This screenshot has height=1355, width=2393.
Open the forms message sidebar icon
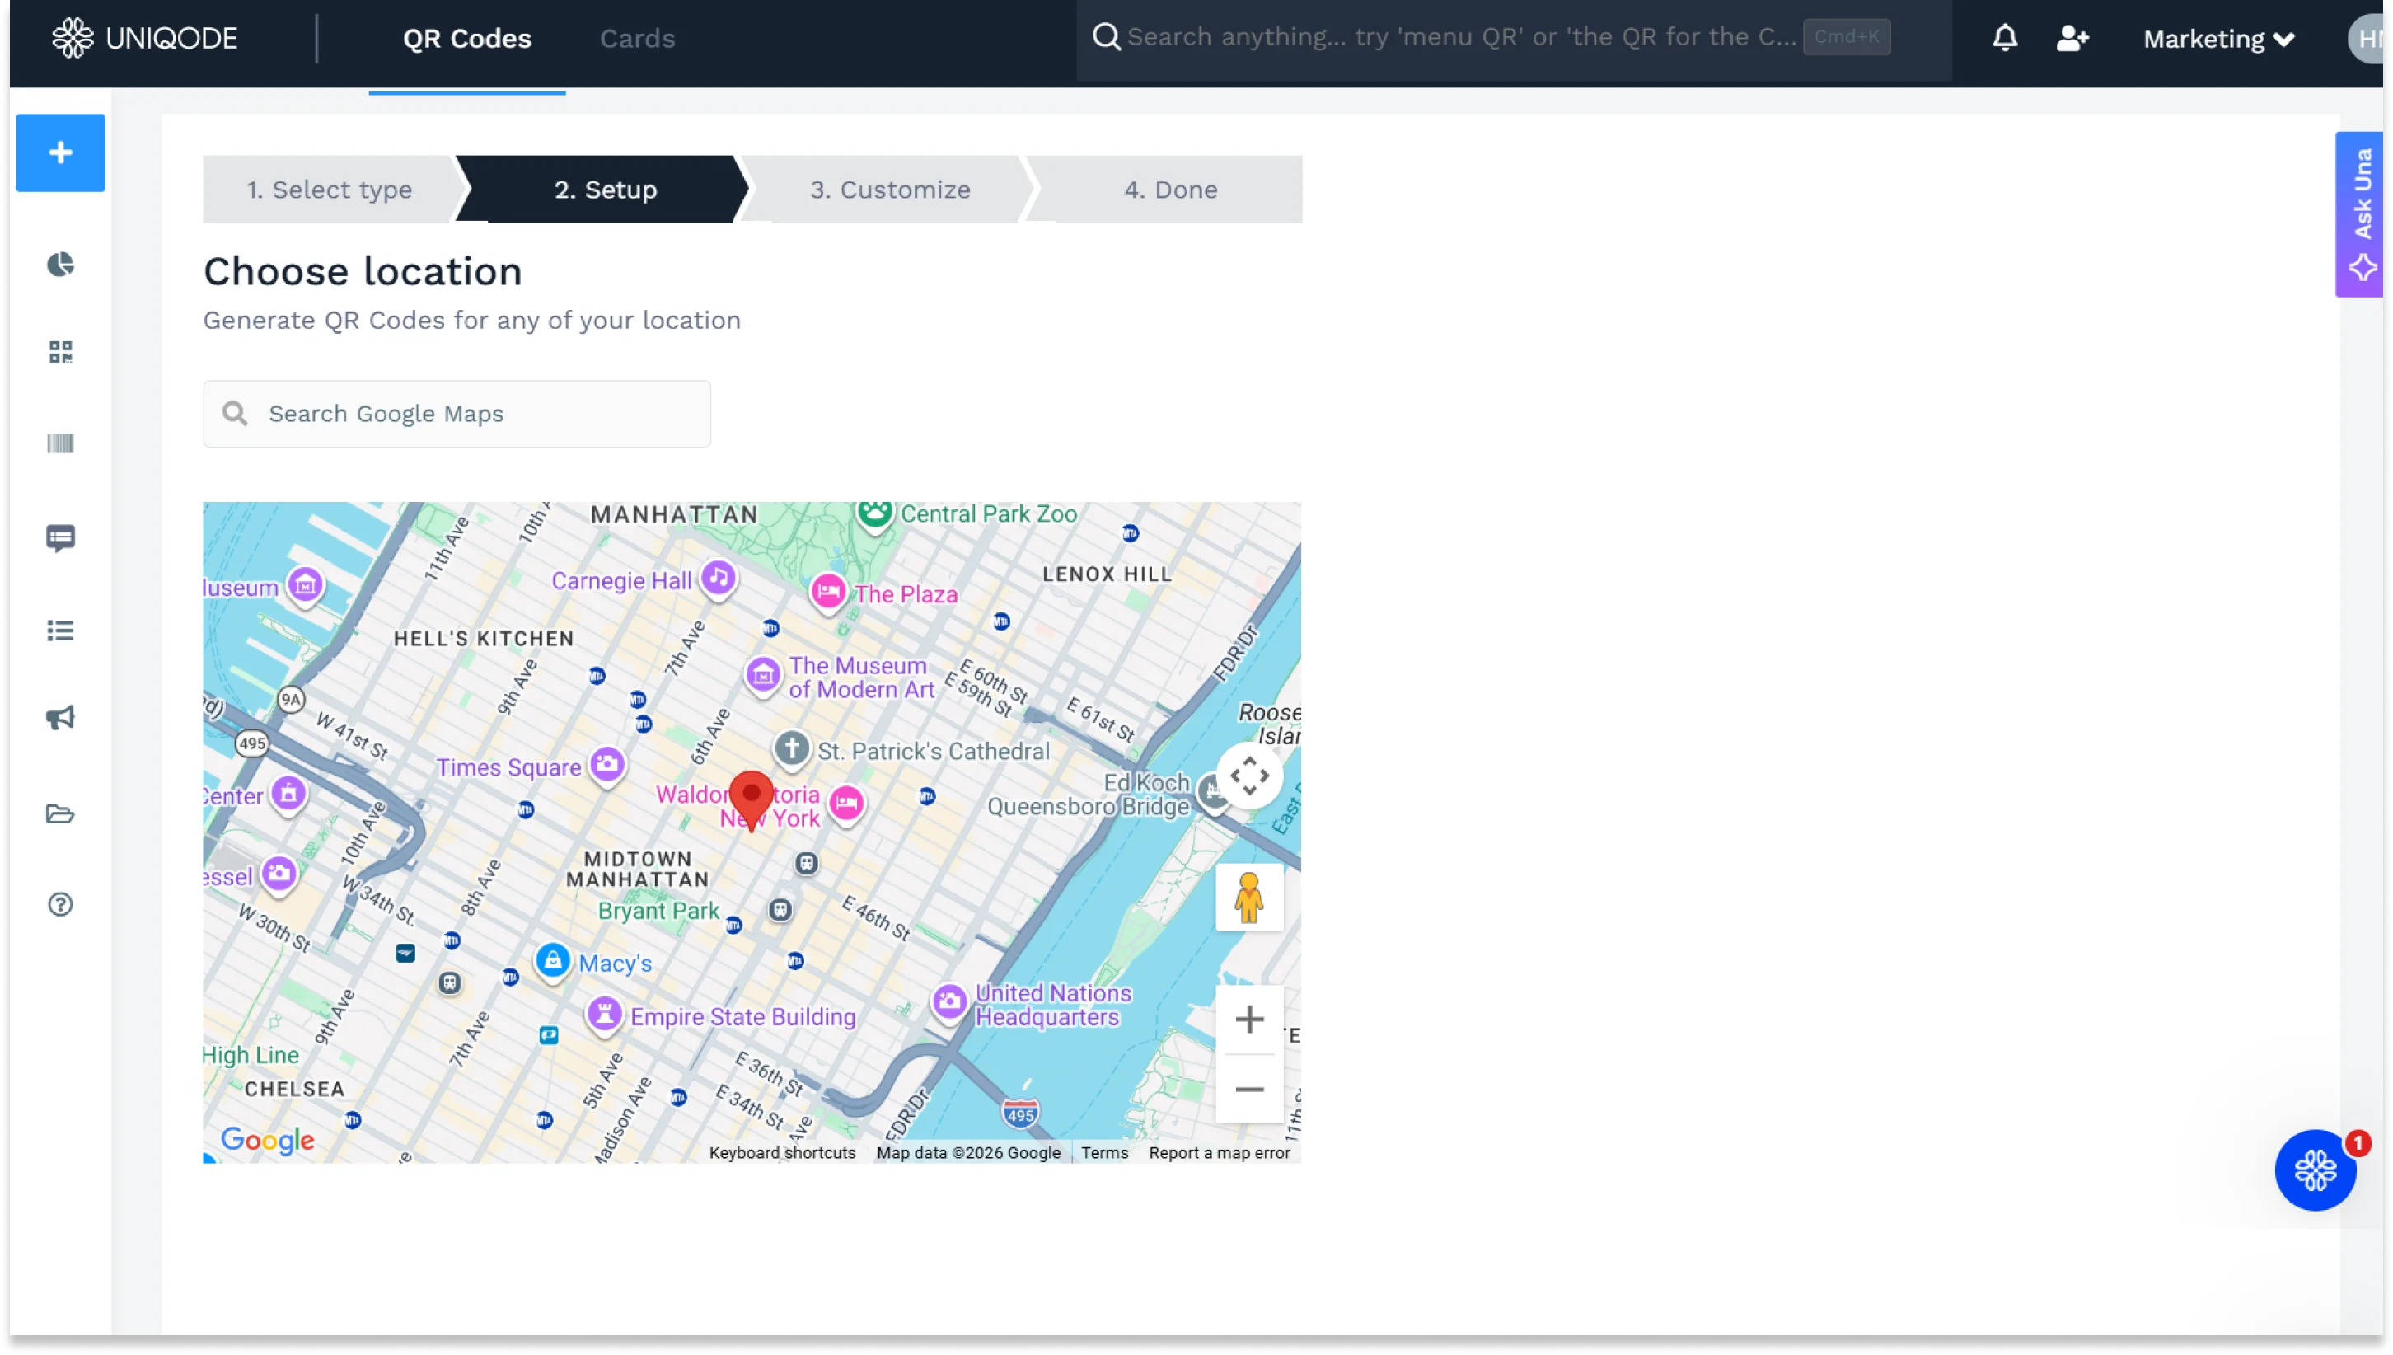60,538
